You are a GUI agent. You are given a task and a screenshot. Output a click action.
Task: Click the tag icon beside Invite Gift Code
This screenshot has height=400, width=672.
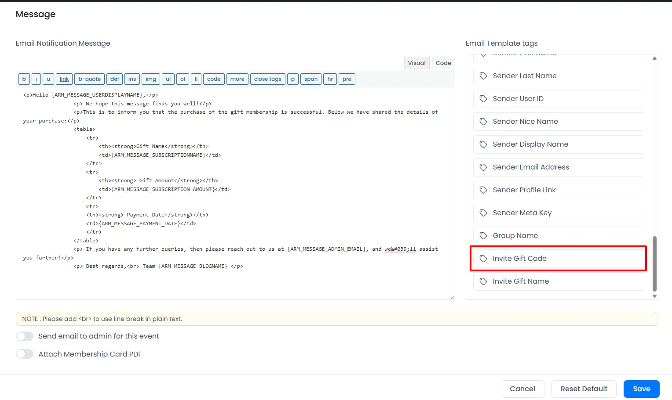tap(483, 259)
